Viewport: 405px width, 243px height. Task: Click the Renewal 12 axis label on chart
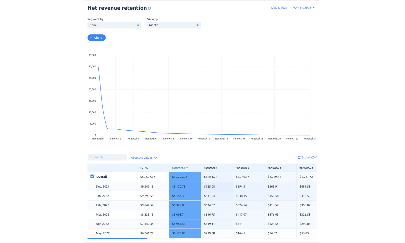click(204, 139)
